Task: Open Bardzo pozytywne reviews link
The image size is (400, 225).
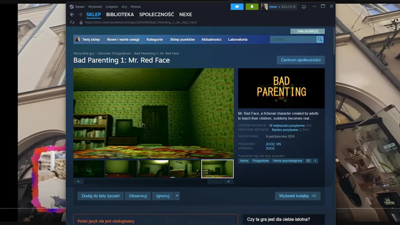Action: pyautogui.click(x=285, y=130)
